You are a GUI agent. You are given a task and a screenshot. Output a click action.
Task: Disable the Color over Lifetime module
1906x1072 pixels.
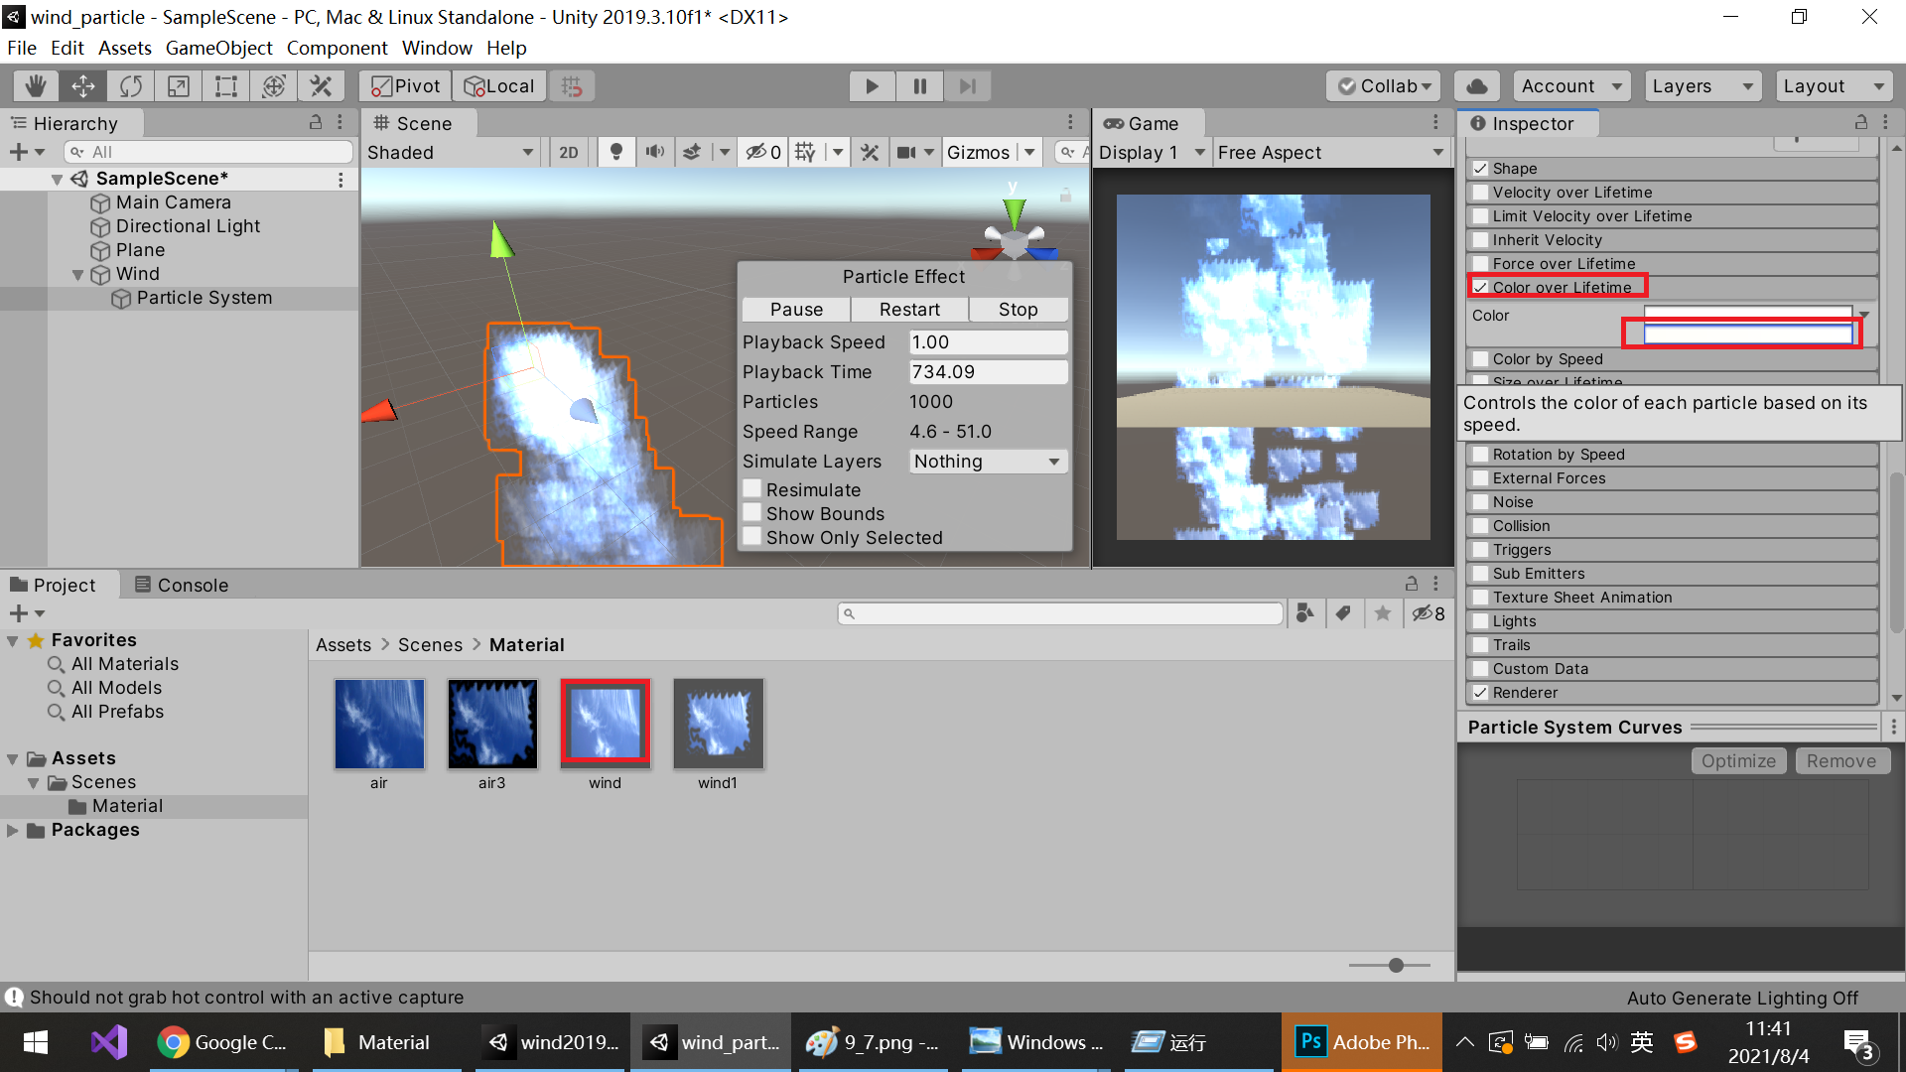(x=1481, y=287)
